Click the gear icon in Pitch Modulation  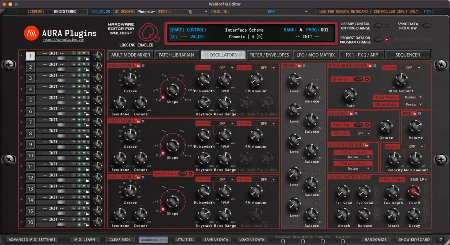pyautogui.click(x=375, y=66)
